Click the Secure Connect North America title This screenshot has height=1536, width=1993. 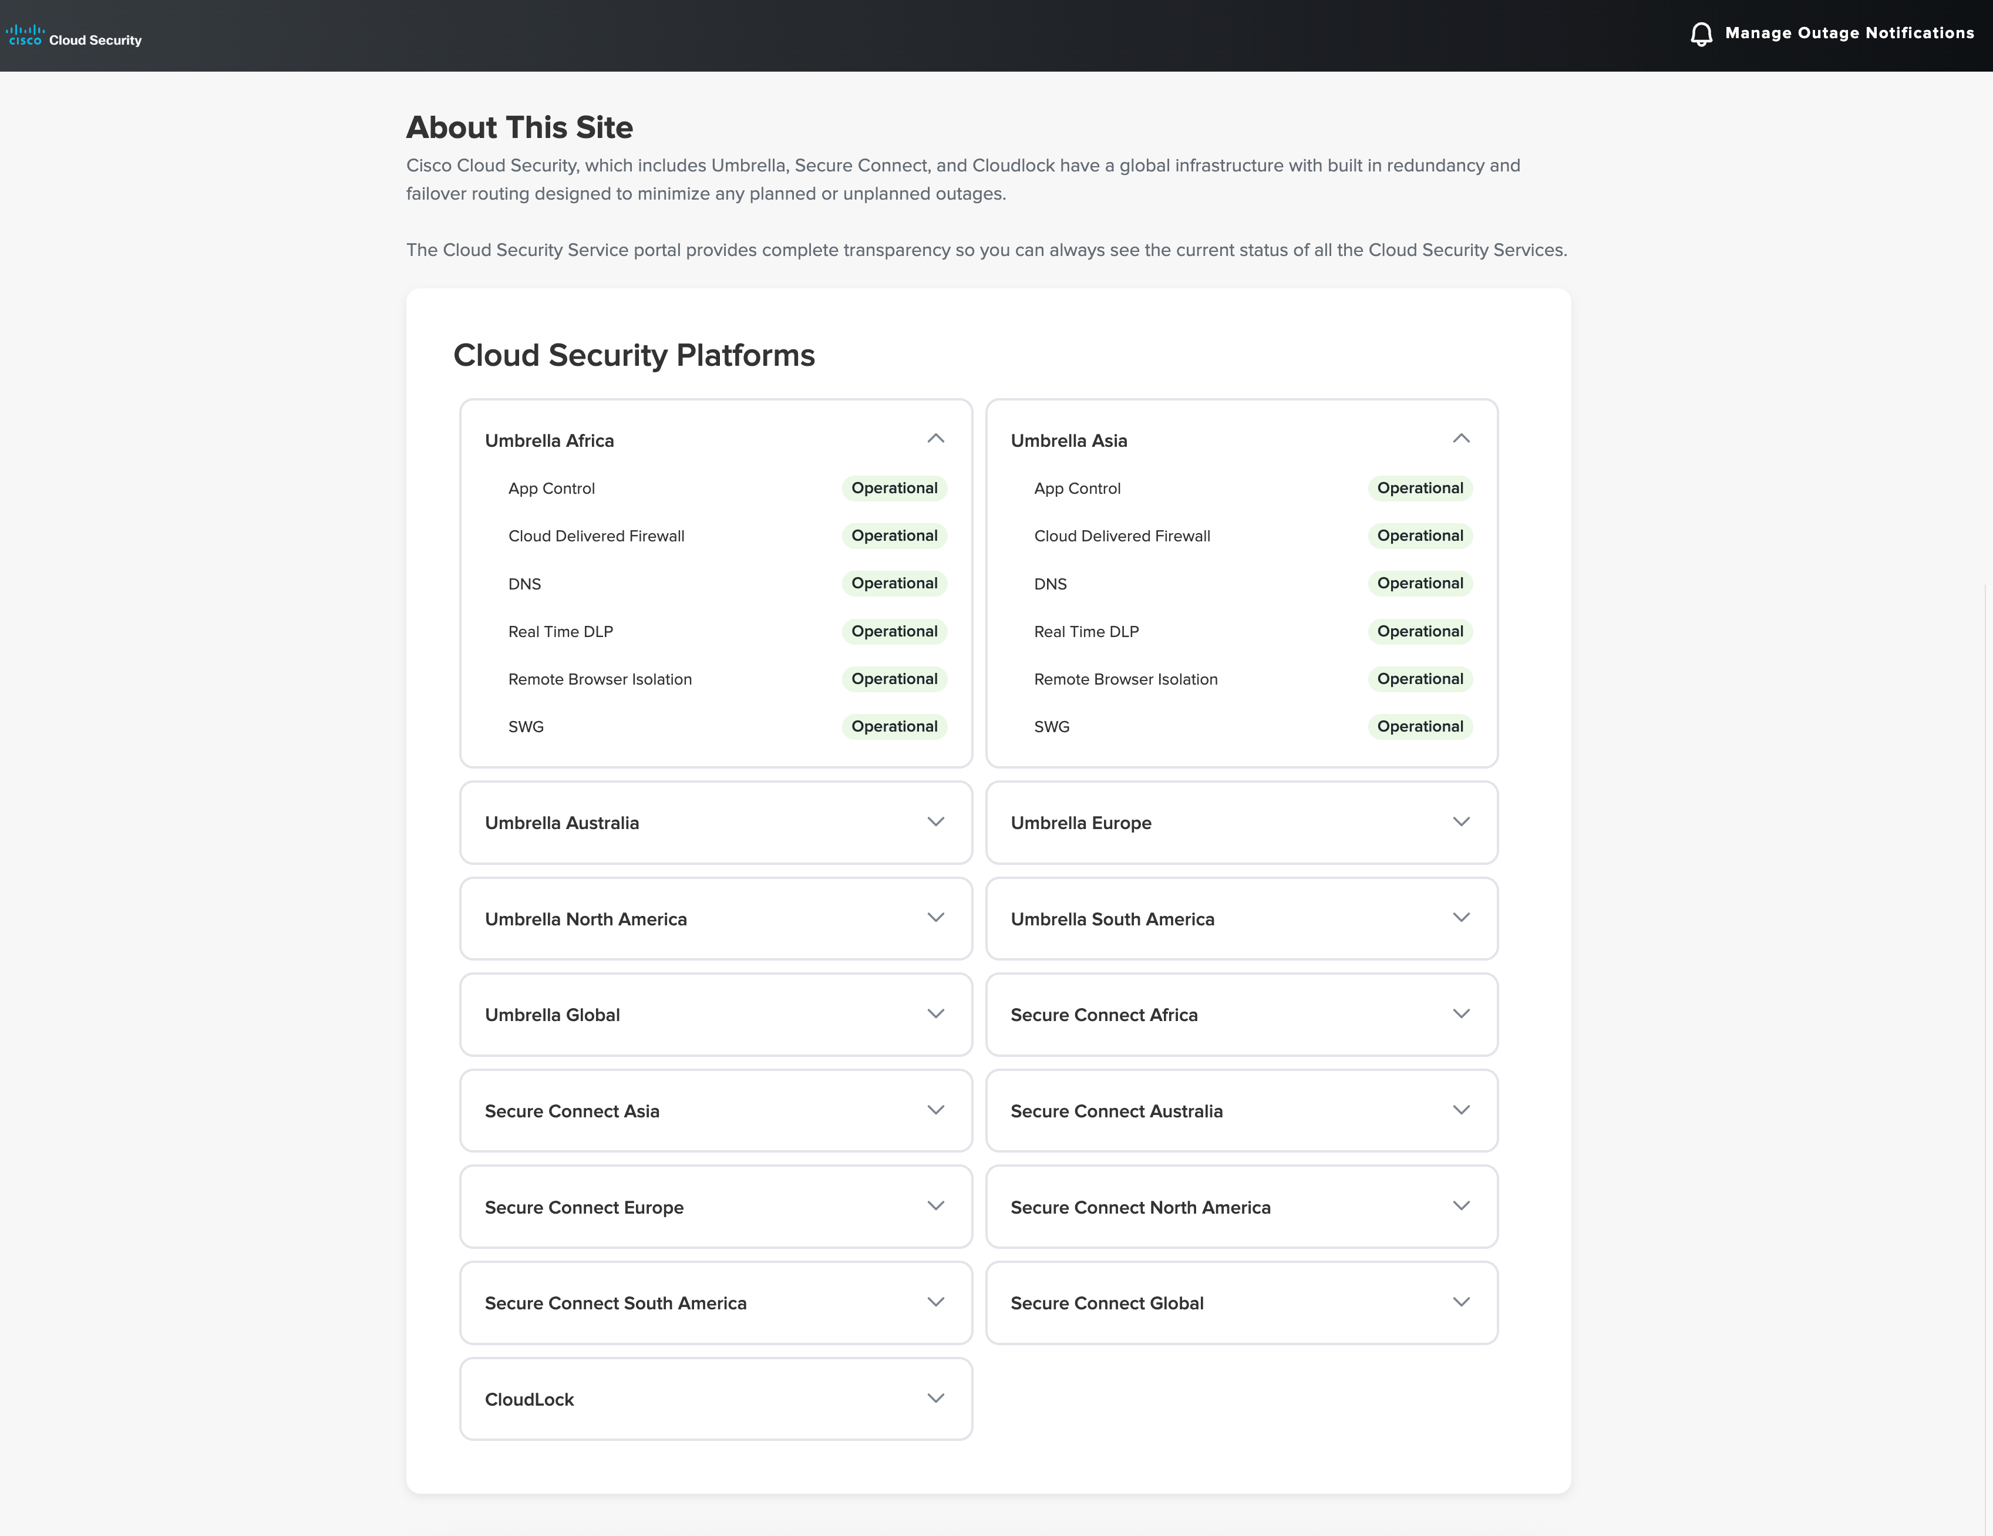point(1141,1207)
